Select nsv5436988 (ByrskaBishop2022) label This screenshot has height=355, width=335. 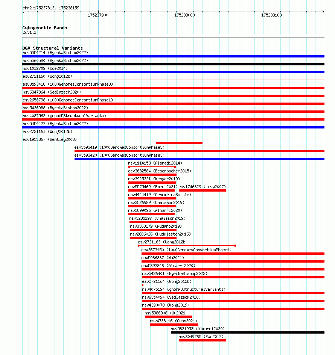pos(55,108)
